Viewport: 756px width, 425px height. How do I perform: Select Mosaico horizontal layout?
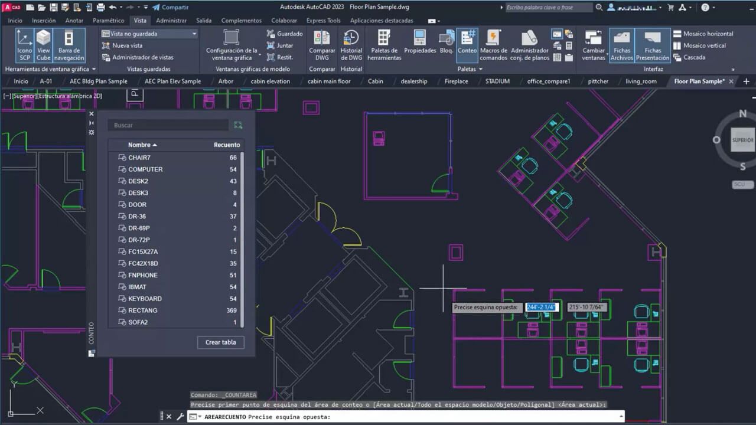703,34
